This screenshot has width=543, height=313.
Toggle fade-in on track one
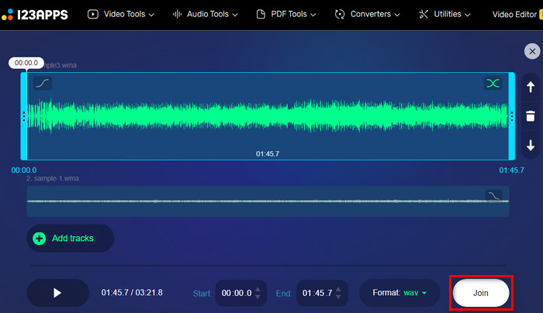(x=43, y=84)
